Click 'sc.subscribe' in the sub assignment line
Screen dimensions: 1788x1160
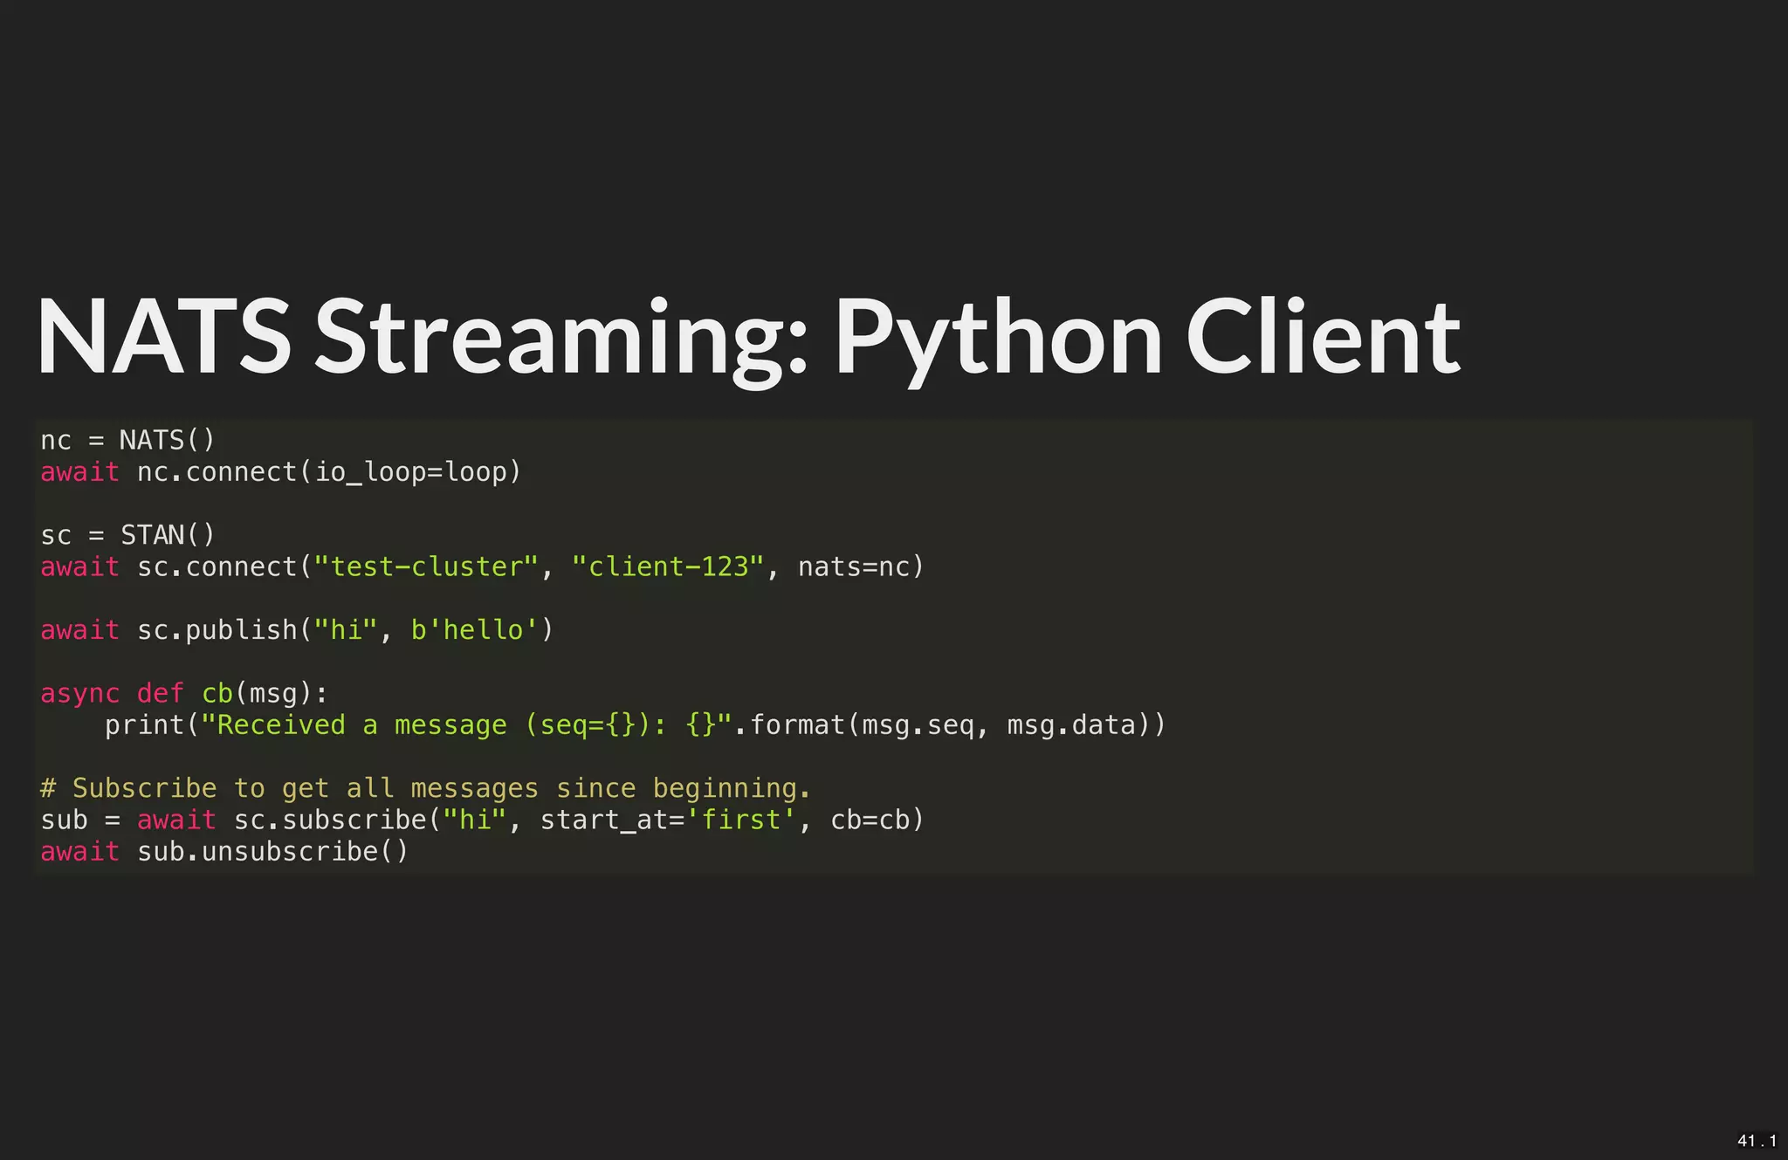coord(330,820)
